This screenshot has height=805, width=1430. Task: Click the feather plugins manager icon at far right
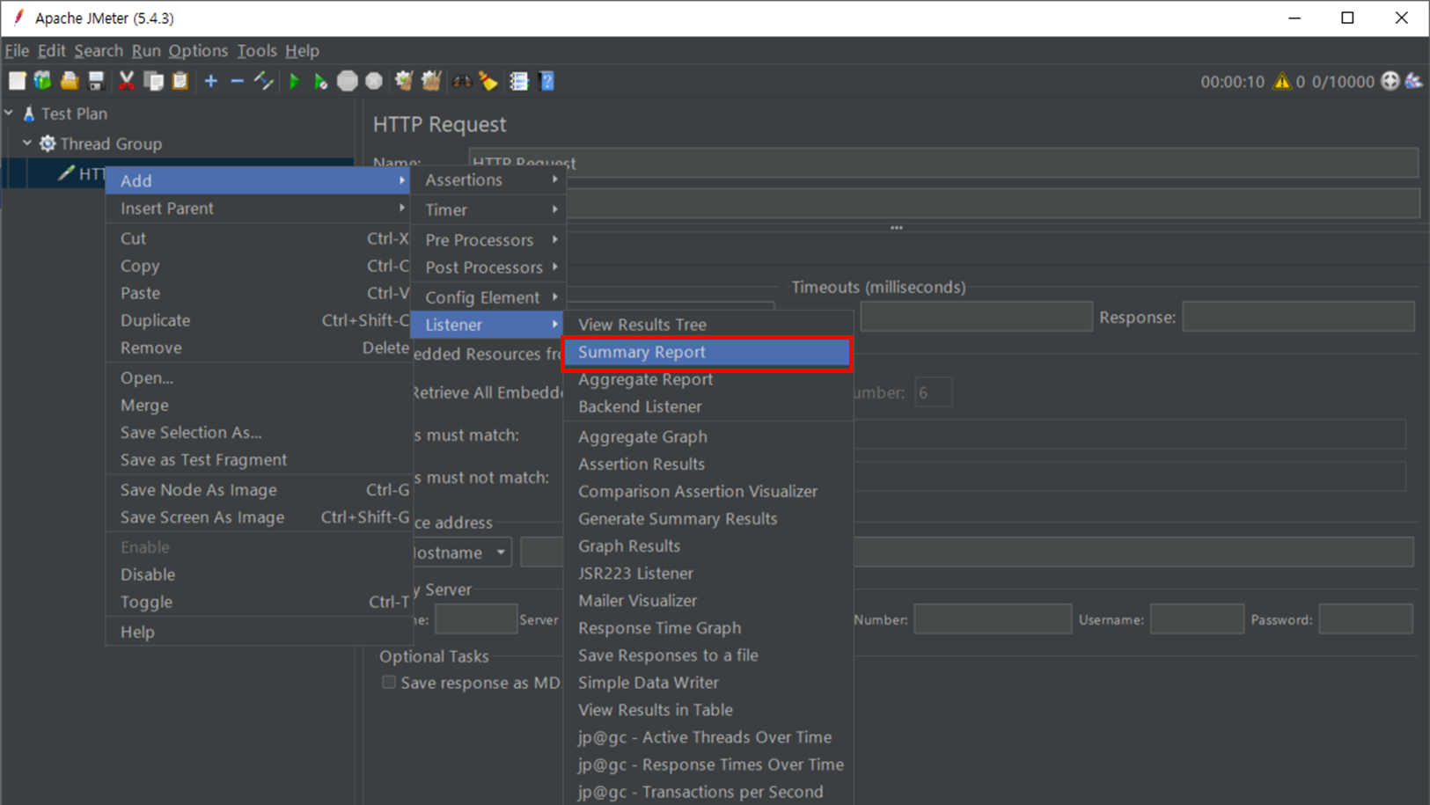click(x=1414, y=81)
